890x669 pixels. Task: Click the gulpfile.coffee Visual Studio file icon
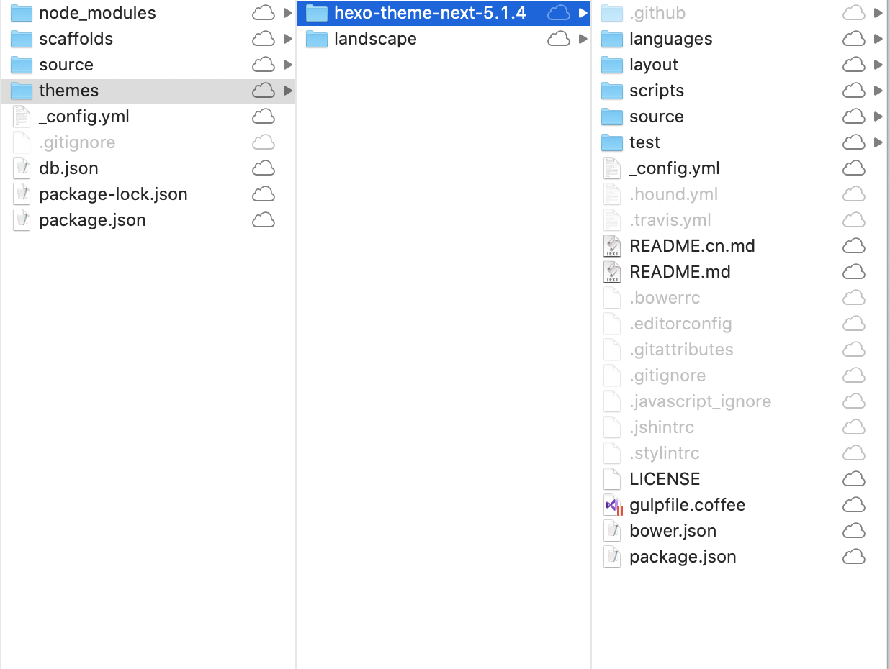(612, 505)
